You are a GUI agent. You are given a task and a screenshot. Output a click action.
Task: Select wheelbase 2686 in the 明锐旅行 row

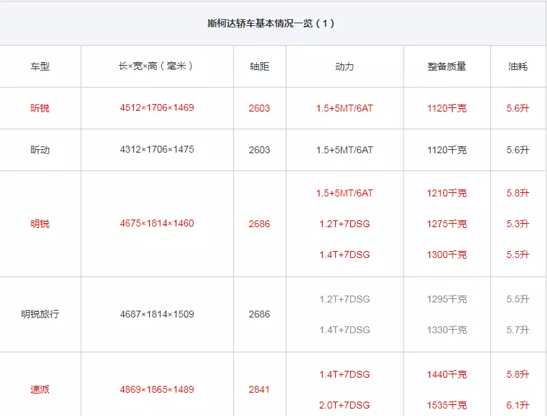(259, 314)
